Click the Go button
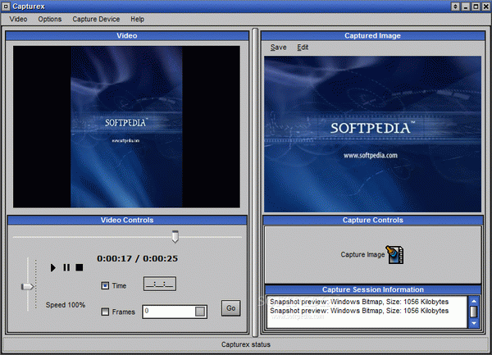492x355 pixels. pyautogui.click(x=231, y=308)
